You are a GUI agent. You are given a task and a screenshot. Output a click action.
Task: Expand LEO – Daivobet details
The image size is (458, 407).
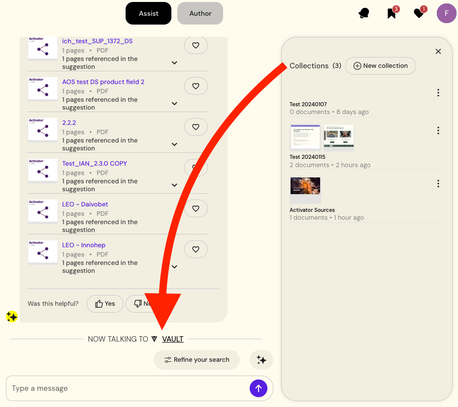coord(174,226)
